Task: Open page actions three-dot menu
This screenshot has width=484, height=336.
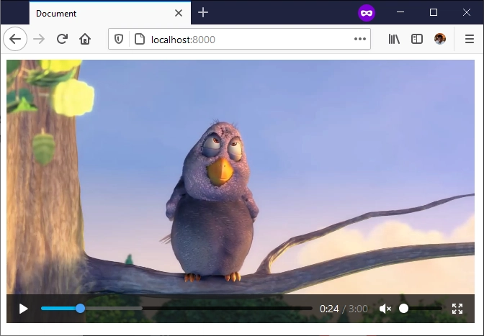Action: [x=360, y=39]
